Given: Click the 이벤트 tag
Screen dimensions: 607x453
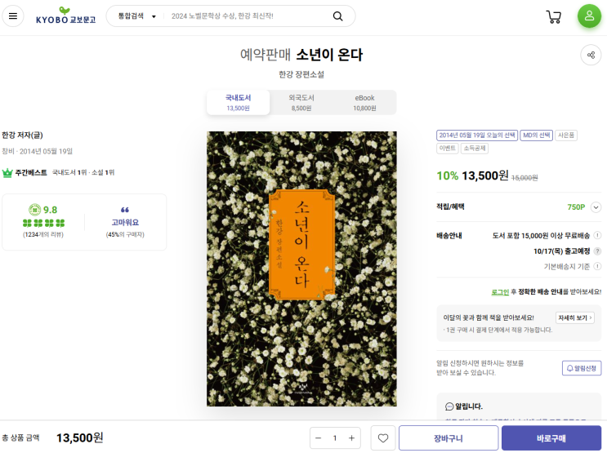Looking at the screenshot, I should pyautogui.click(x=448, y=149).
